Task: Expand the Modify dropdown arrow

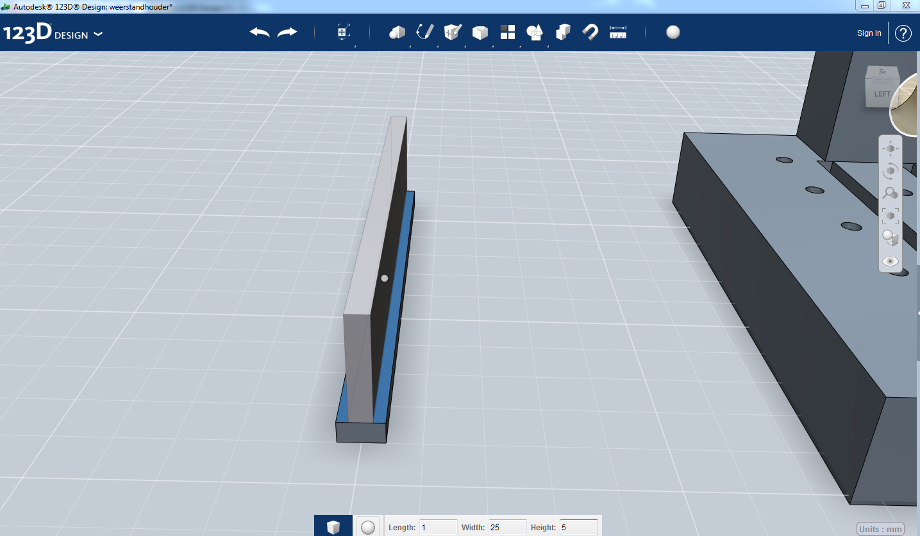Action: tap(492, 46)
